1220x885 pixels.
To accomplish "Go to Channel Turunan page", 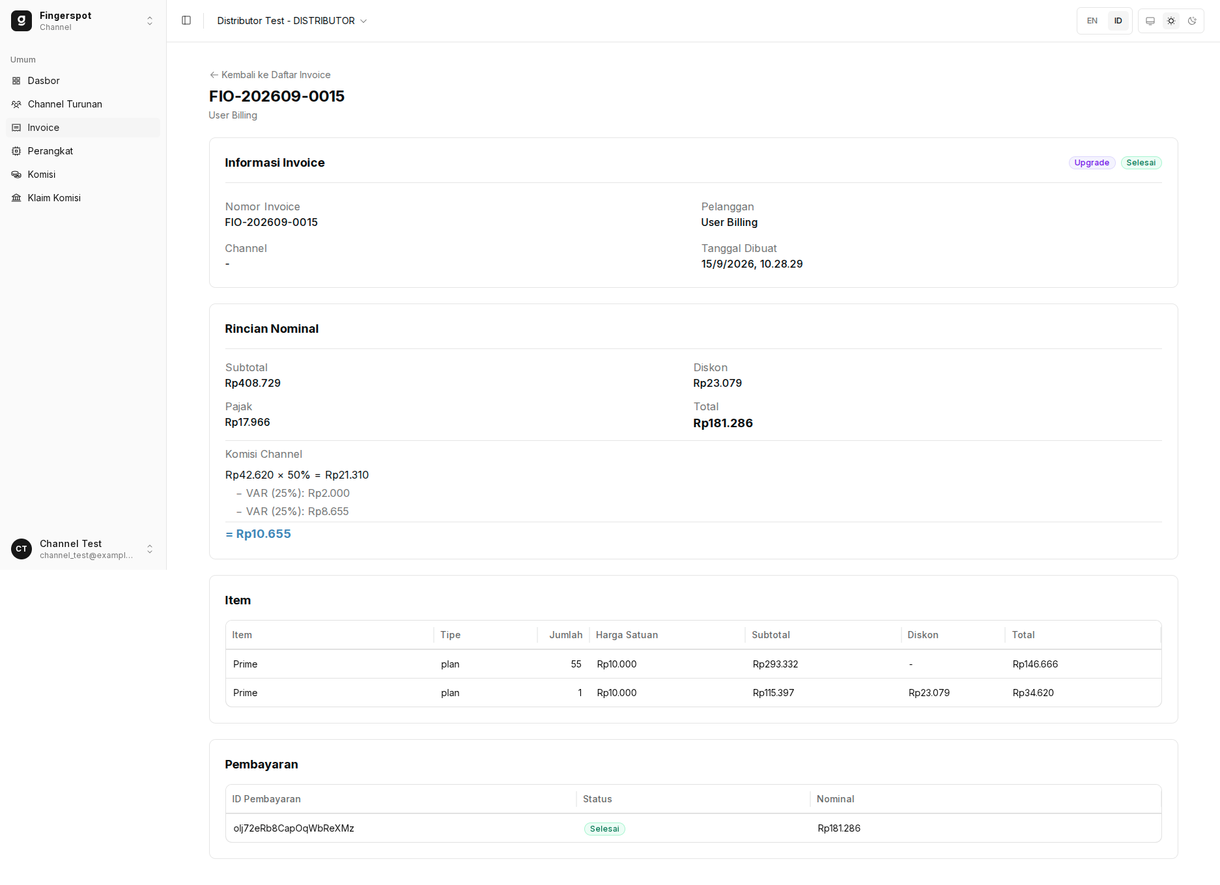I will (x=83, y=104).
